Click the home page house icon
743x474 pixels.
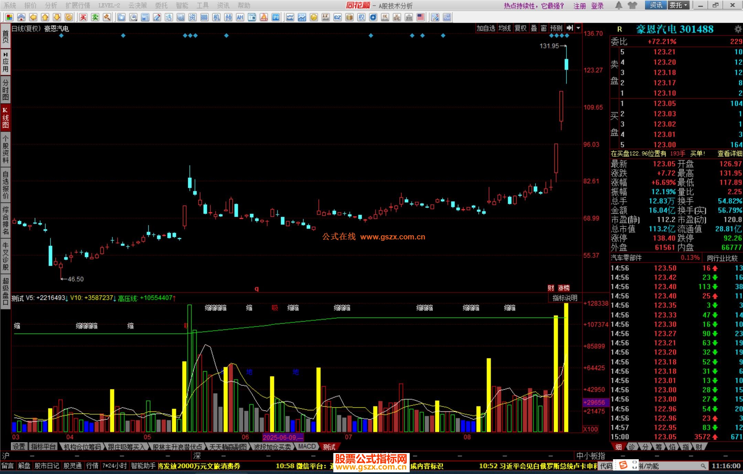tap(21, 17)
